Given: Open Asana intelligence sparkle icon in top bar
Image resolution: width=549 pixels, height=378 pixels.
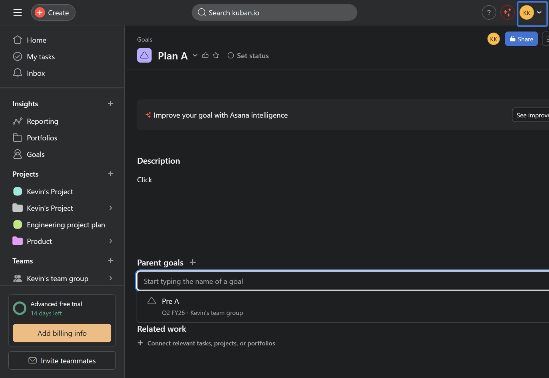Looking at the screenshot, I should coord(507,13).
